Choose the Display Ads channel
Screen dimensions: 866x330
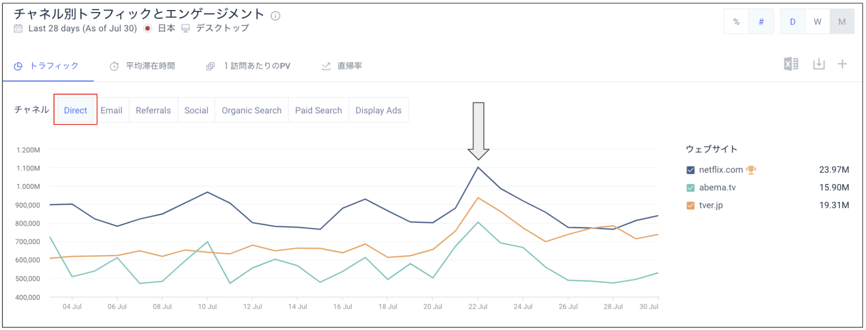click(x=378, y=110)
